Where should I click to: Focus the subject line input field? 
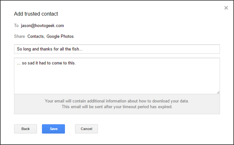click(117, 49)
